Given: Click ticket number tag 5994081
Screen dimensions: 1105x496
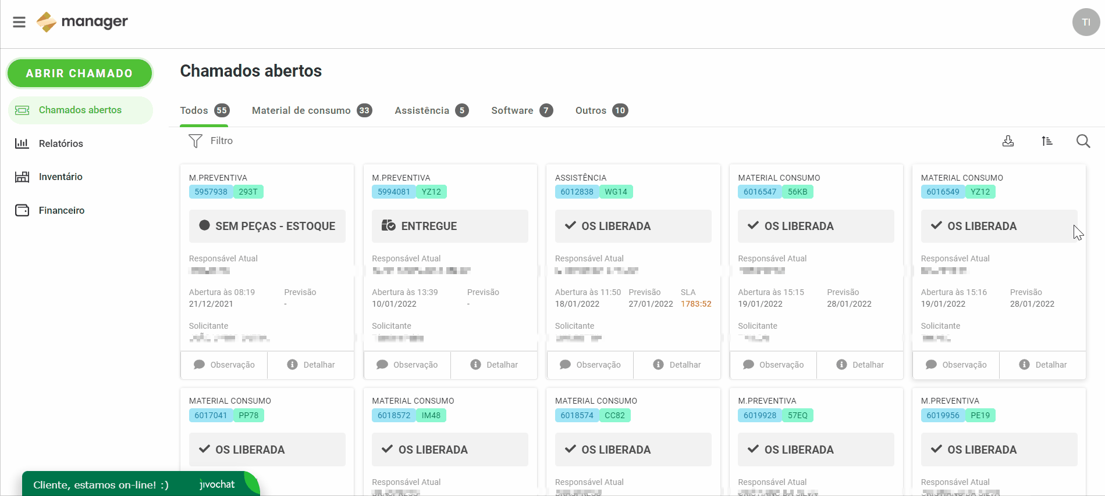Looking at the screenshot, I should point(394,192).
